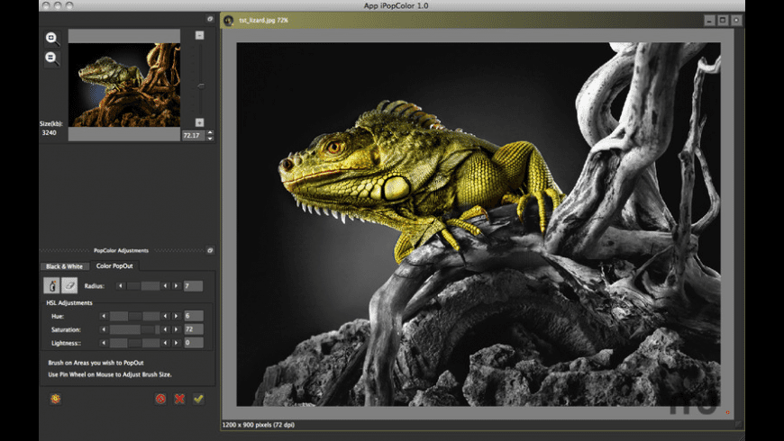The image size is (784, 441).
Task: Step zoom percentage up with spinner arrow
Action: 210,132
